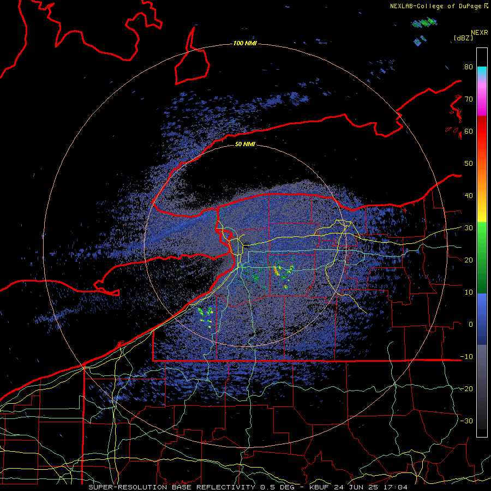
Task: Click the -30 value on dBZ scale
Action: tap(466, 421)
